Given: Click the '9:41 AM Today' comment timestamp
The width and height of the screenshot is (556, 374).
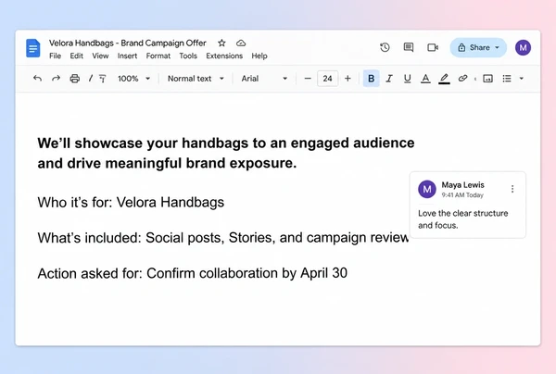Looking at the screenshot, I should point(462,195).
